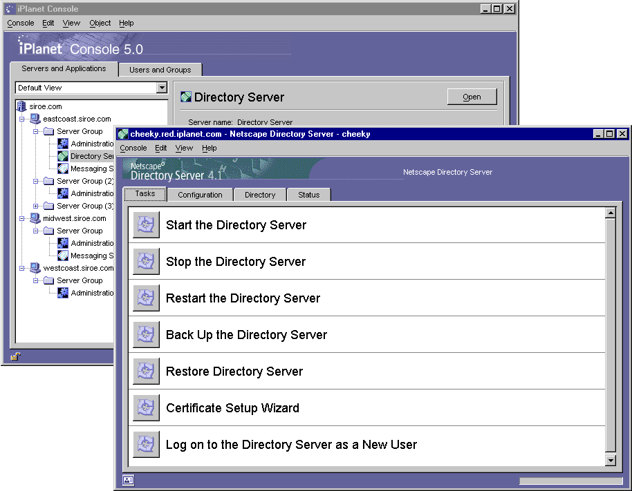The width and height of the screenshot is (632, 491).
Task: Open the Console menu in Directory Server window
Action: click(133, 148)
